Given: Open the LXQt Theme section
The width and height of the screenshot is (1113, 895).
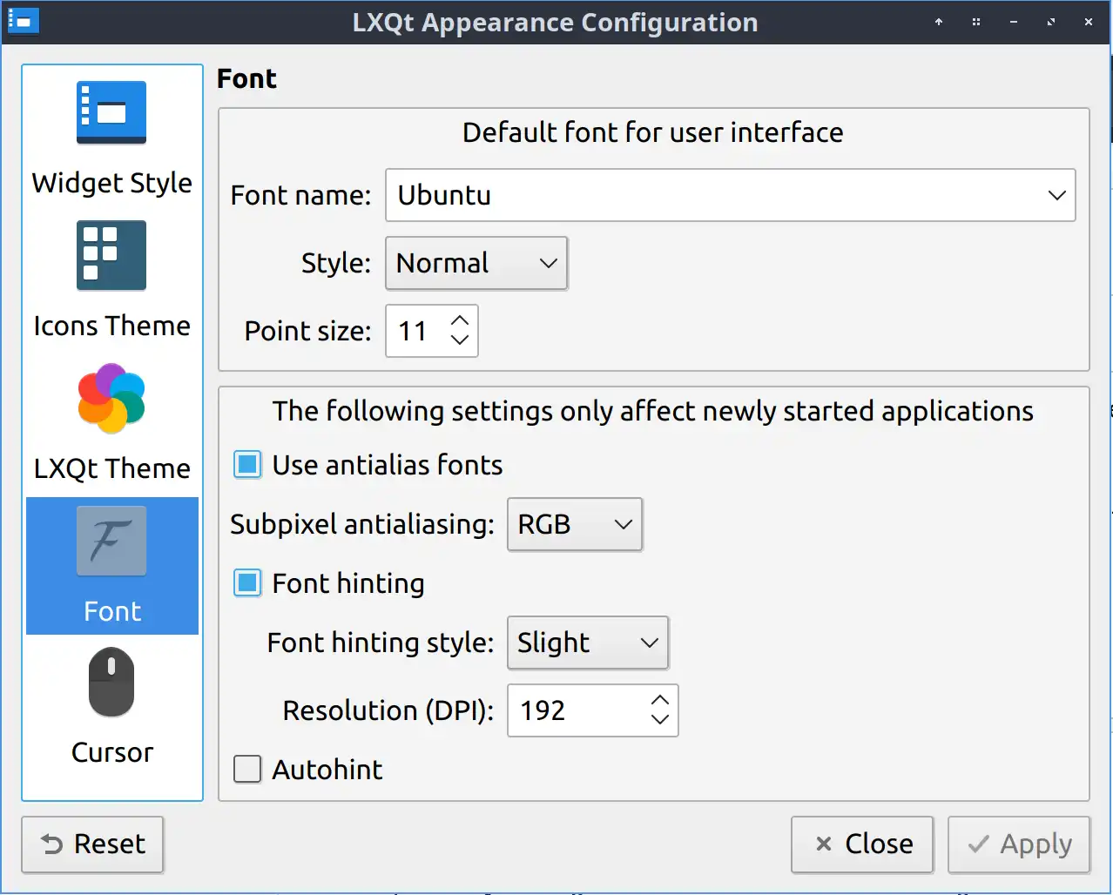Looking at the screenshot, I should (x=111, y=400).
